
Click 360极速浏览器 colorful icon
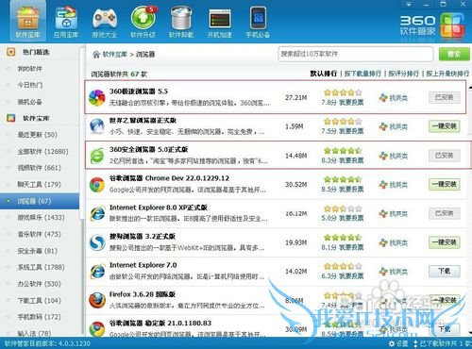pos(97,97)
